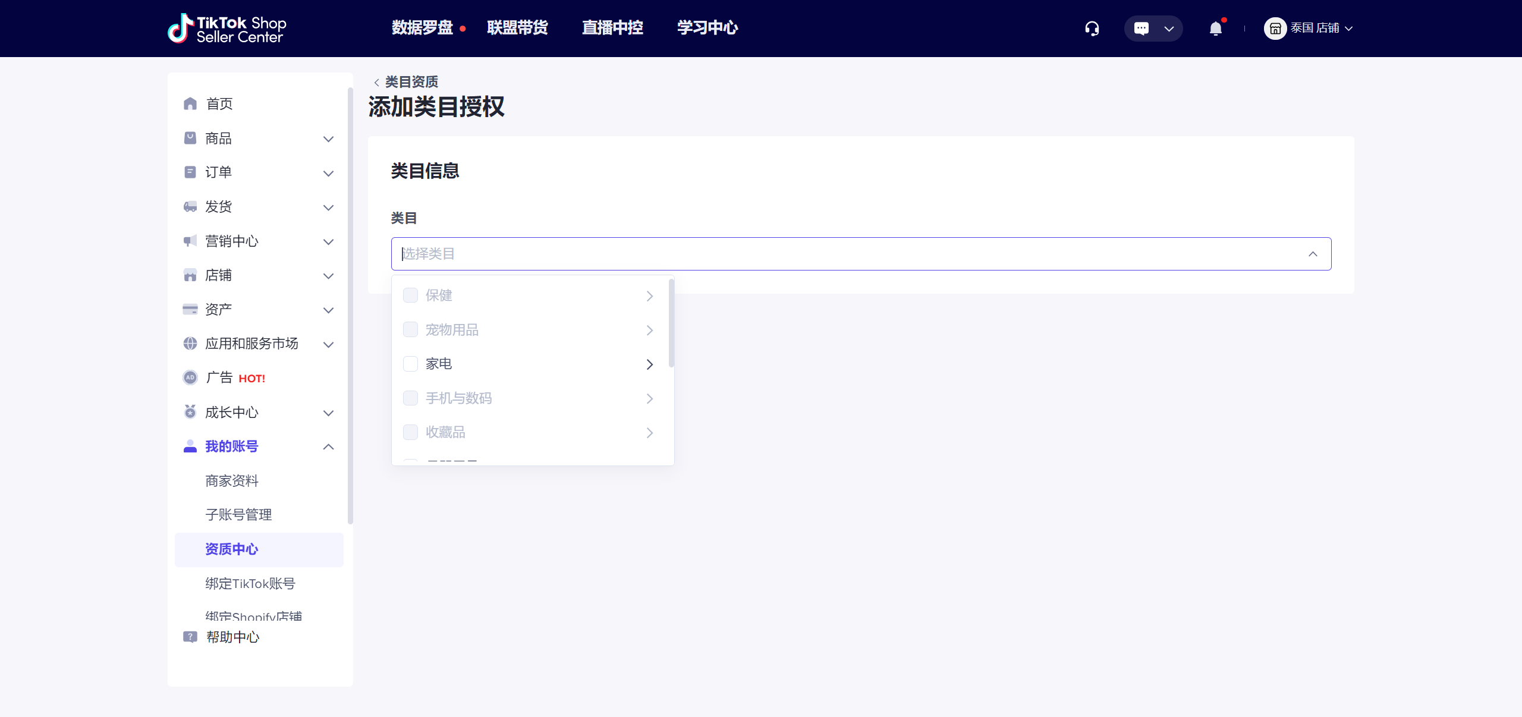Expand the 商品 sidebar menu
The height and width of the screenshot is (717, 1522).
pyautogui.click(x=328, y=139)
